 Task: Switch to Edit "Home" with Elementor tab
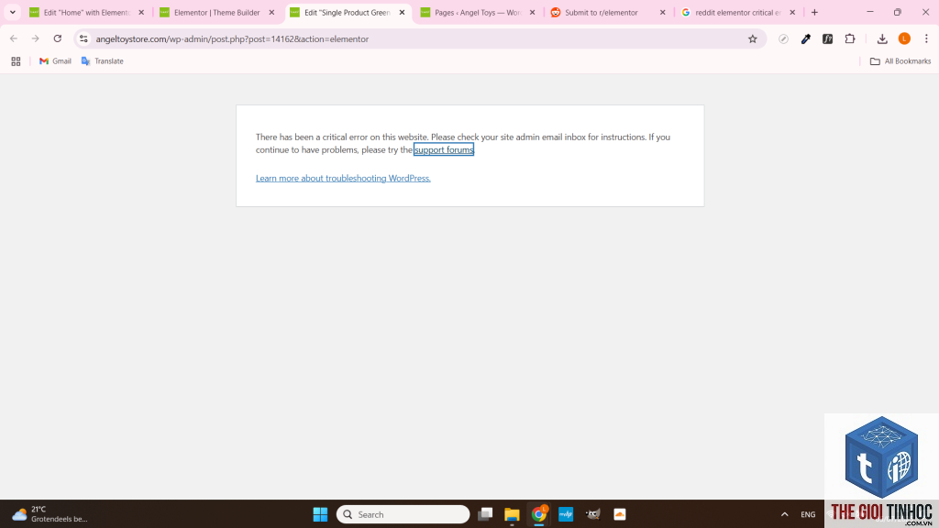click(87, 12)
